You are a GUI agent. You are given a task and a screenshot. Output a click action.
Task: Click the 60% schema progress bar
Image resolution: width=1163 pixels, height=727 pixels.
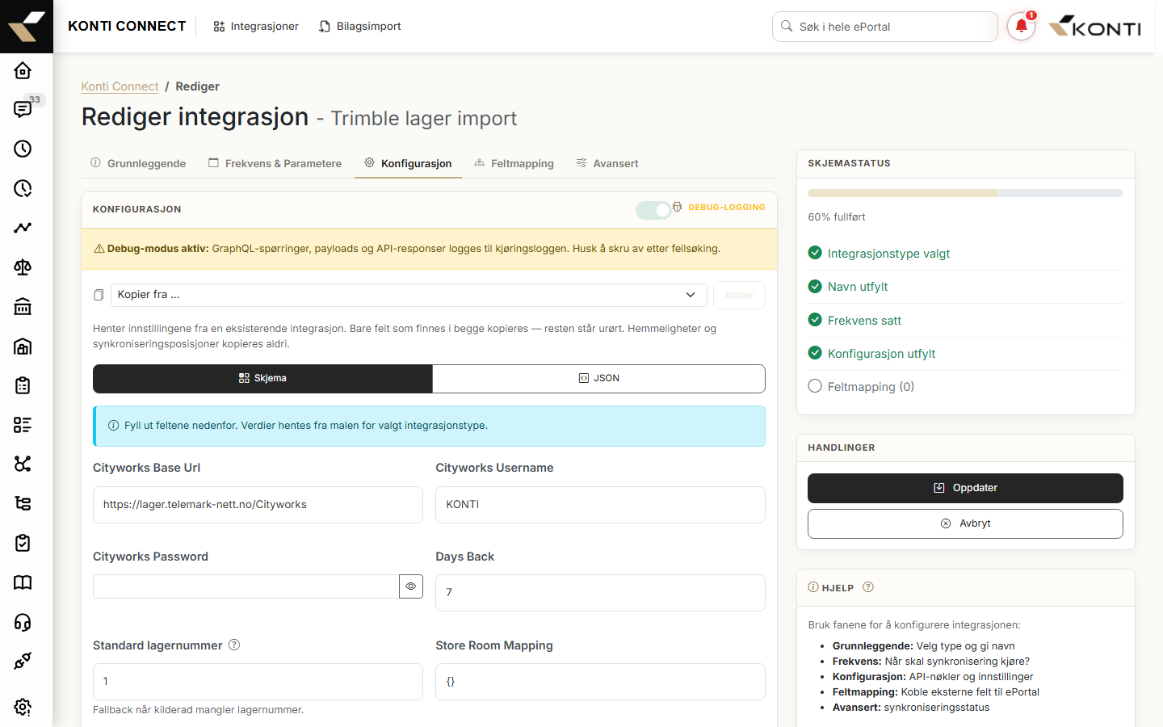965,193
